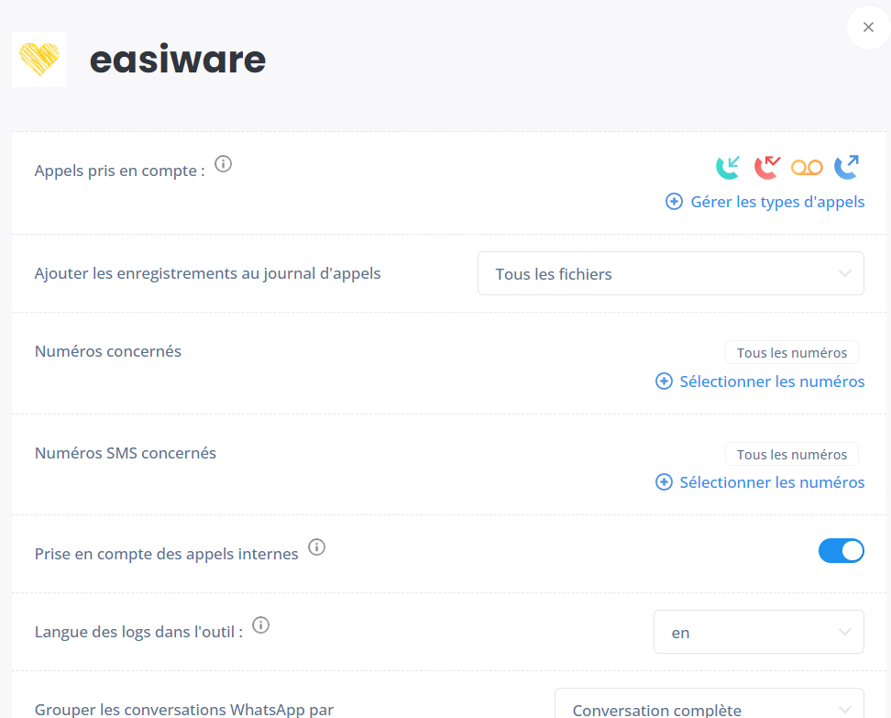The image size is (891, 718).
Task: Click the chevron arrow in the recordings dropdown
Action: (845, 273)
